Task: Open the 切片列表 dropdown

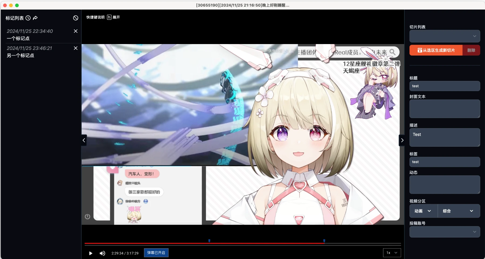Action: 445,36
